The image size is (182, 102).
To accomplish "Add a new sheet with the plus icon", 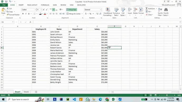I will [36, 92].
